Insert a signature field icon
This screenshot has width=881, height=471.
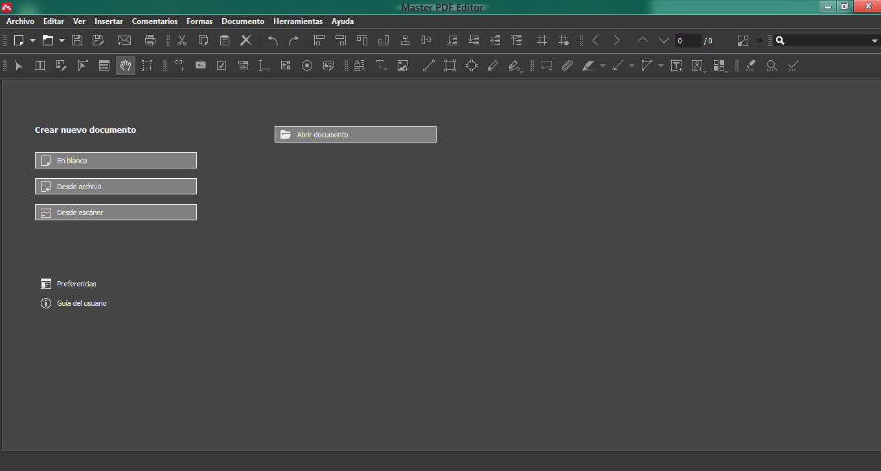[328, 65]
